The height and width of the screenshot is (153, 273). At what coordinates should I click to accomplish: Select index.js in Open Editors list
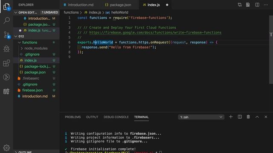(x=37, y=30)
